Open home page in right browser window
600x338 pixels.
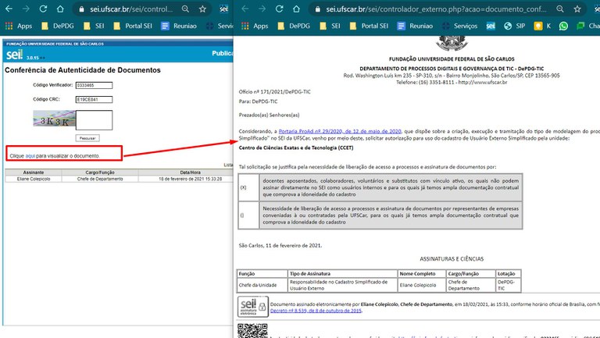coord(296,9)
